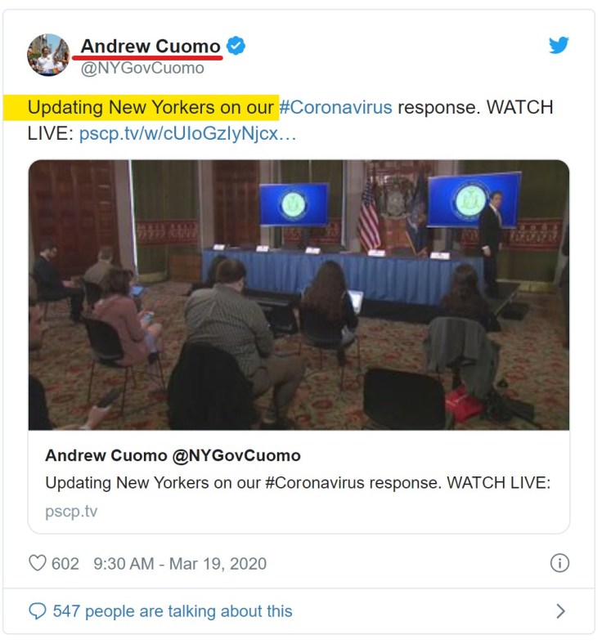The height and width of the screenshot is (644, 602).
Task: Open the pscp.tv/w/cUIoGzlyNjcx link
Action: (x=187, y=133)
